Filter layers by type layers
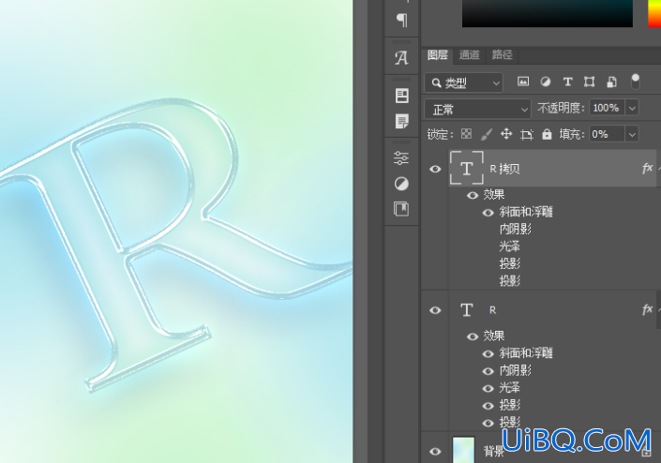Viewport: 661px width, 463px height. coord(568,82)
